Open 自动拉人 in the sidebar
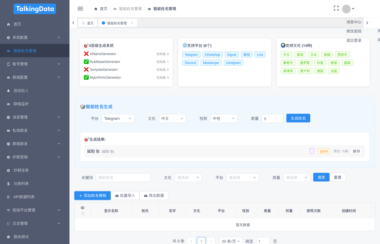The width and height of the screenshot is (380, 244). coord(21,91)
